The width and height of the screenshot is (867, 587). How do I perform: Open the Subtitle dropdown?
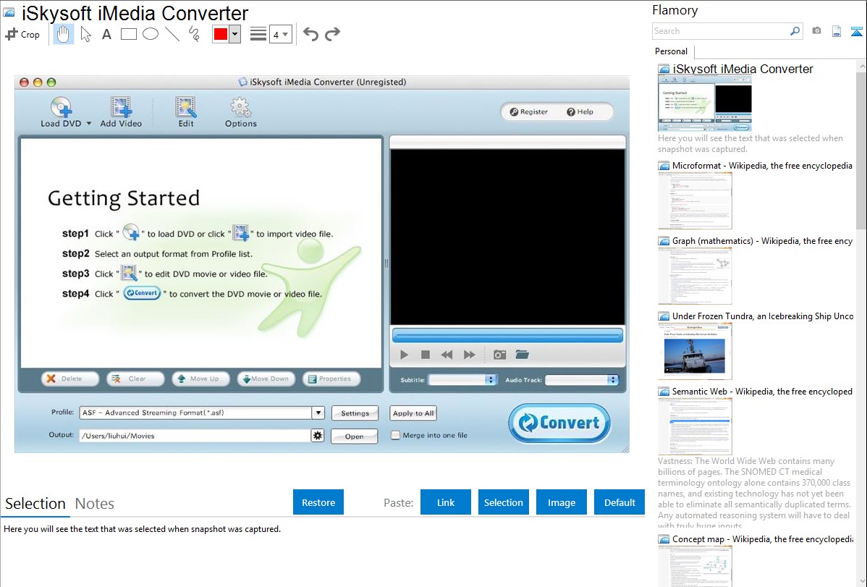pyautogui.click(x=462, y=380)
